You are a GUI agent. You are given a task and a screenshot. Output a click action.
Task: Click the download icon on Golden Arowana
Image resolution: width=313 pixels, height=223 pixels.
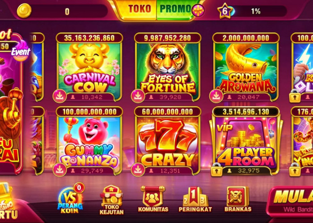tap(216, 96)
